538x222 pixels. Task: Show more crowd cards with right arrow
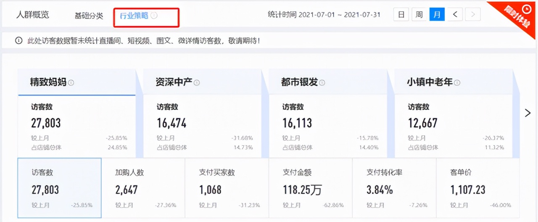click(527, 113)
